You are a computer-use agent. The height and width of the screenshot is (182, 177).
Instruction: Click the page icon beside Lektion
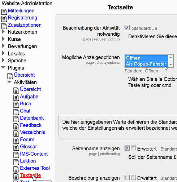(16, 162)
